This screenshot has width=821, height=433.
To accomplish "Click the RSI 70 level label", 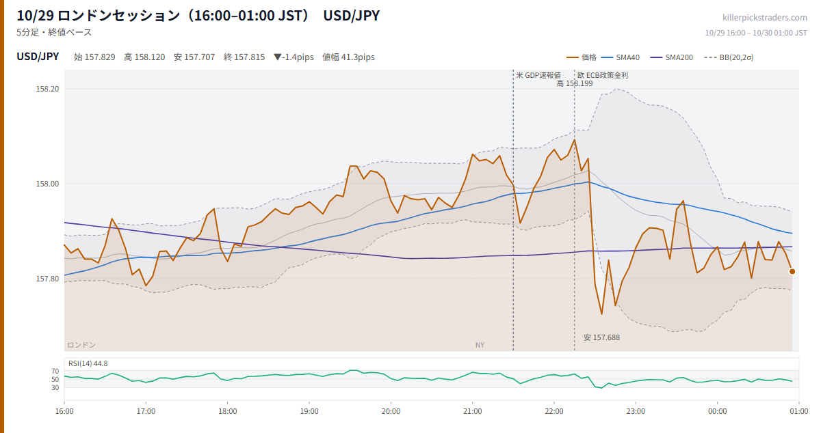I will click(x=55, y=372).
